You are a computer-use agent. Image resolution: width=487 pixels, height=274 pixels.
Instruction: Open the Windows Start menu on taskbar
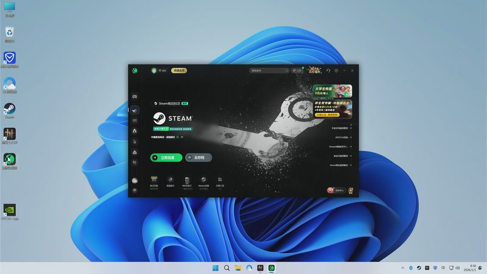point(215,268)
